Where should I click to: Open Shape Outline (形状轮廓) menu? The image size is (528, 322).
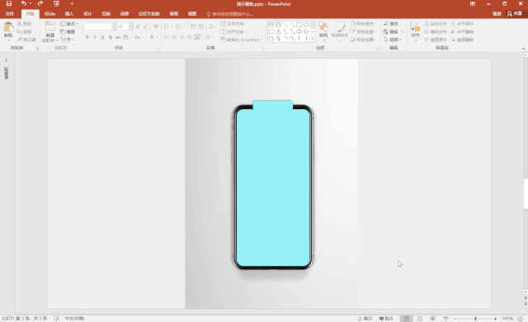tap(364, 31)
